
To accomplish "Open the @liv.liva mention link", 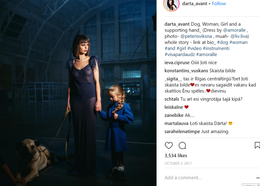I will tap(239, 36).
